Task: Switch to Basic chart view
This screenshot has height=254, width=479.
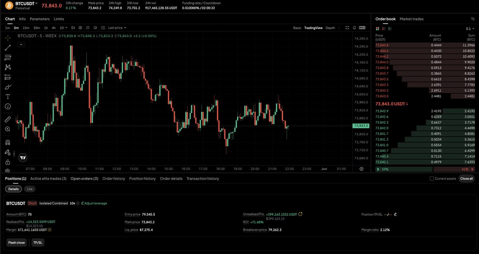Action: click(x=297, y=28)
